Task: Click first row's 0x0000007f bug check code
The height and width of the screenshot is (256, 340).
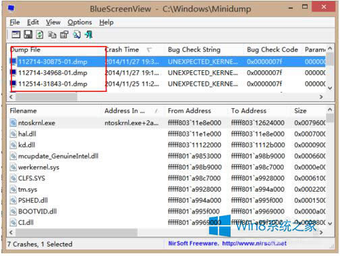Action: 264,61
